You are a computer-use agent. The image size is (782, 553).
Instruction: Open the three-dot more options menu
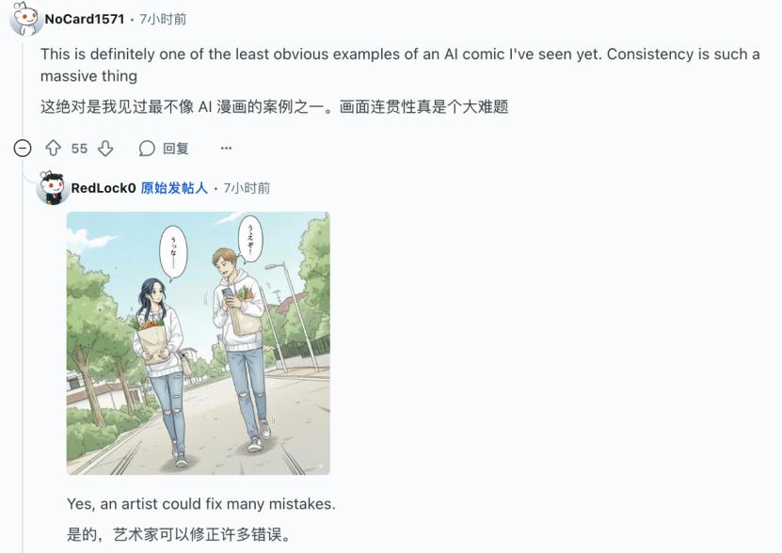[226, 148]
